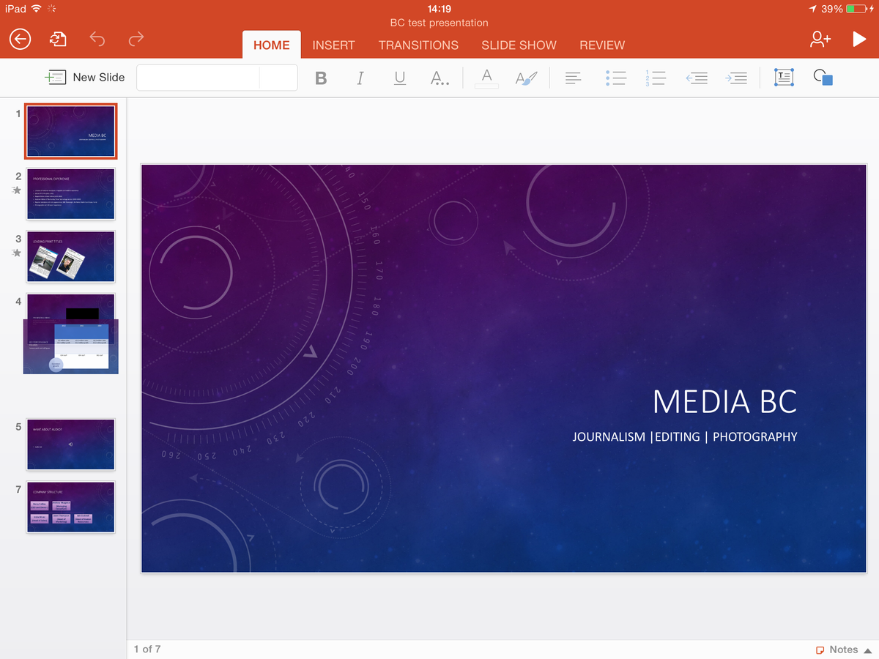
Task: Toggle italic formatting
Action: tap(360, 77)
